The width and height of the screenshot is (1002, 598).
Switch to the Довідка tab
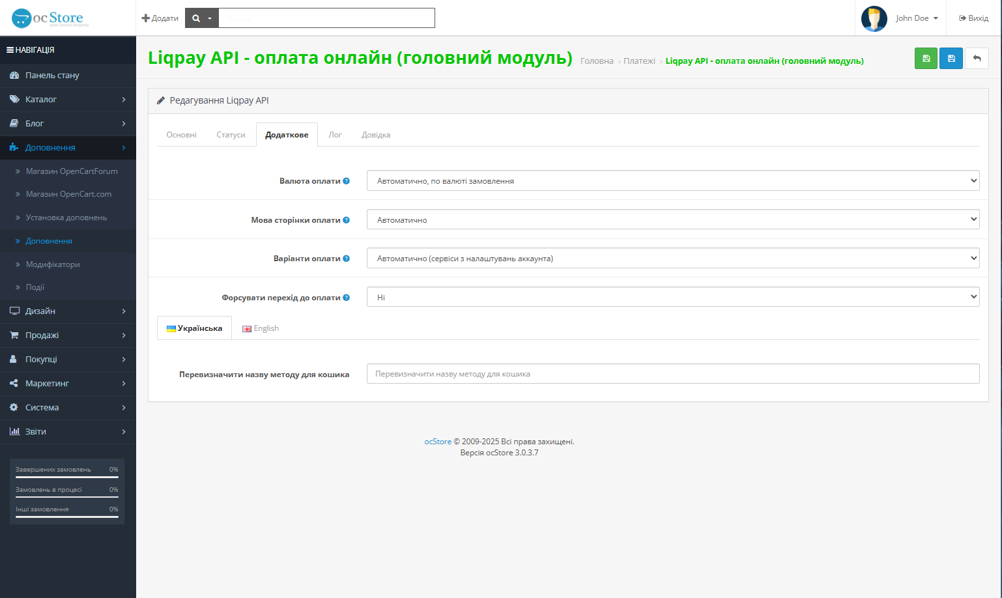[x=376, y=135]
